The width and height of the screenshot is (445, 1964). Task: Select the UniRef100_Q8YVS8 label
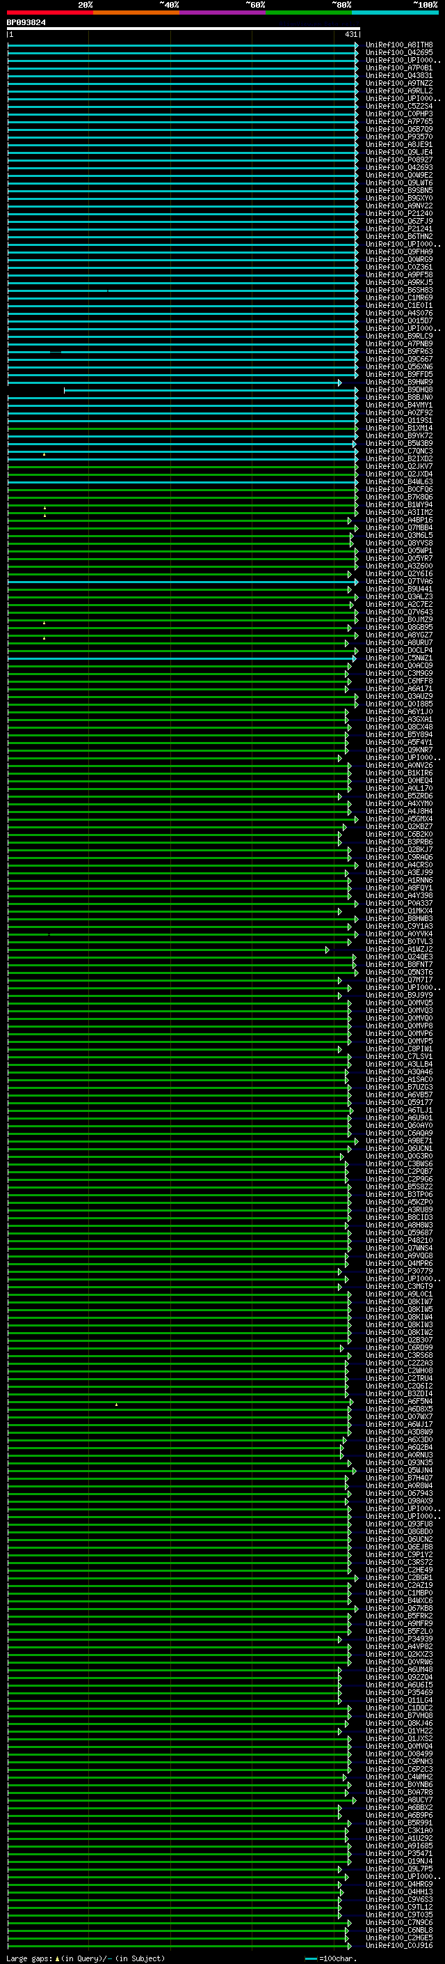click(x=399, y=543)
